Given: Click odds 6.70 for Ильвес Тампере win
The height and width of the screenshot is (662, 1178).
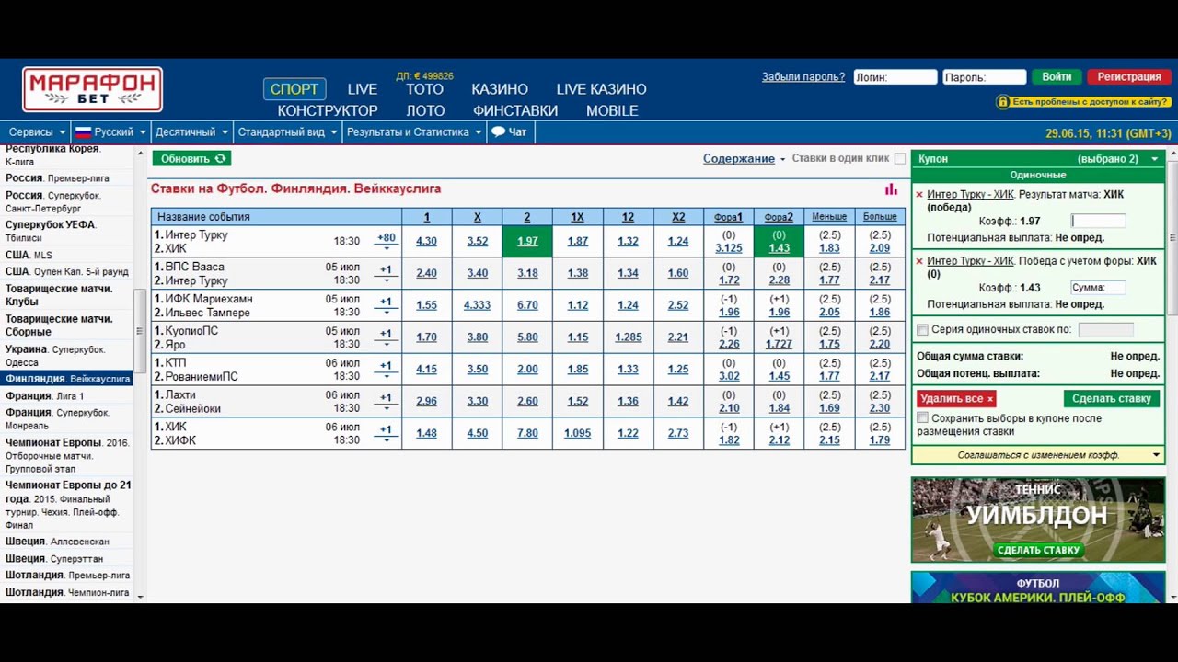Looking at the screenshot, I should [x=527, y=305].
